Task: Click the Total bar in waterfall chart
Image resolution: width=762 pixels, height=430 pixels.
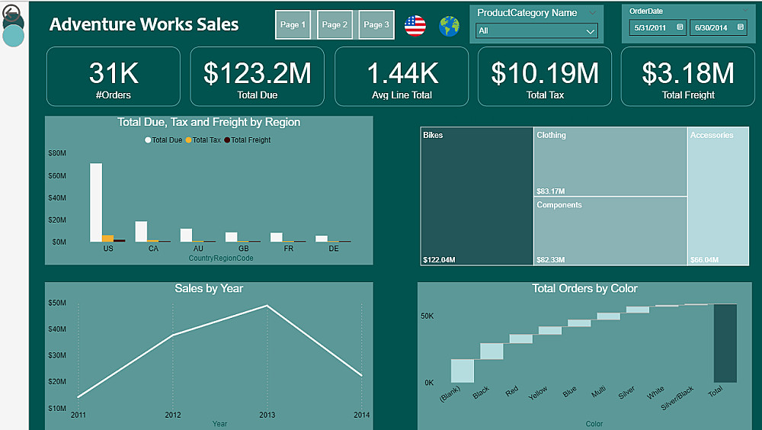Action: 725,343
